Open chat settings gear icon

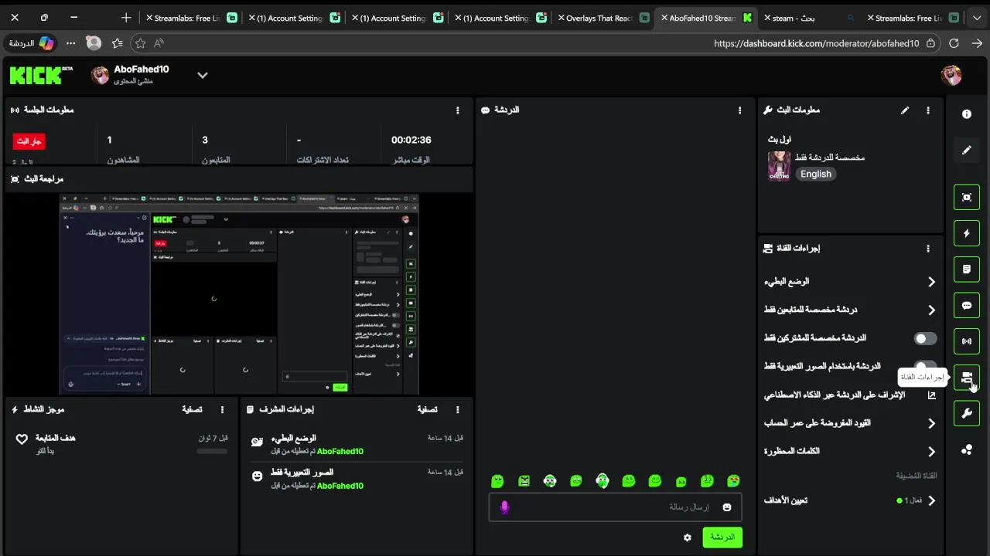tap(687, 537)
